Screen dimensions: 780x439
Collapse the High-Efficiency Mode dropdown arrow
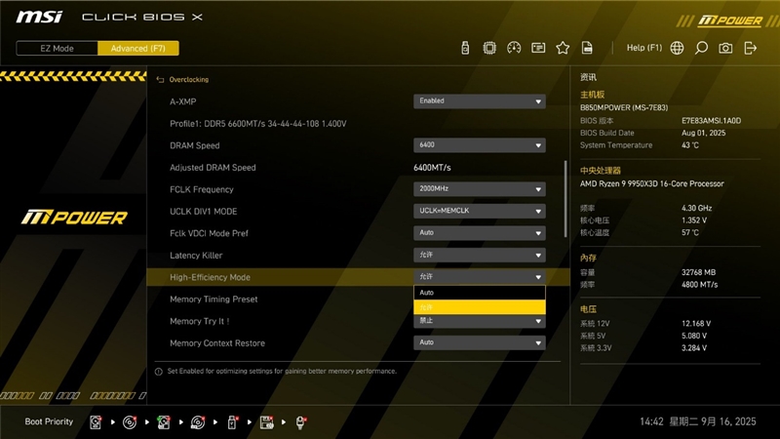[x=538, y=277]
